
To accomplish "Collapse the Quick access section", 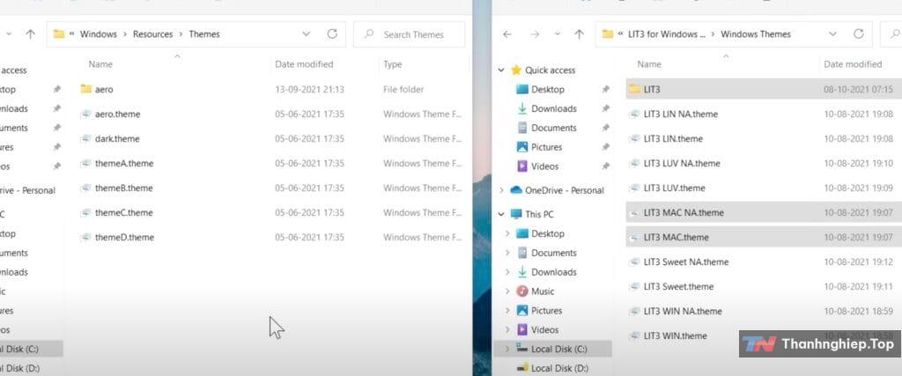I will (x=502, y=70).
